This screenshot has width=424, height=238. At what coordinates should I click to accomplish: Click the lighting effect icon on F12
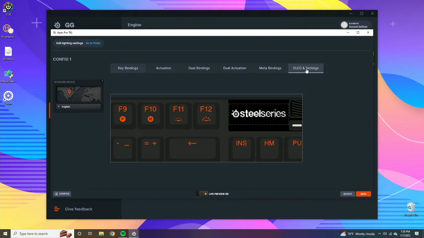point(206,119)
